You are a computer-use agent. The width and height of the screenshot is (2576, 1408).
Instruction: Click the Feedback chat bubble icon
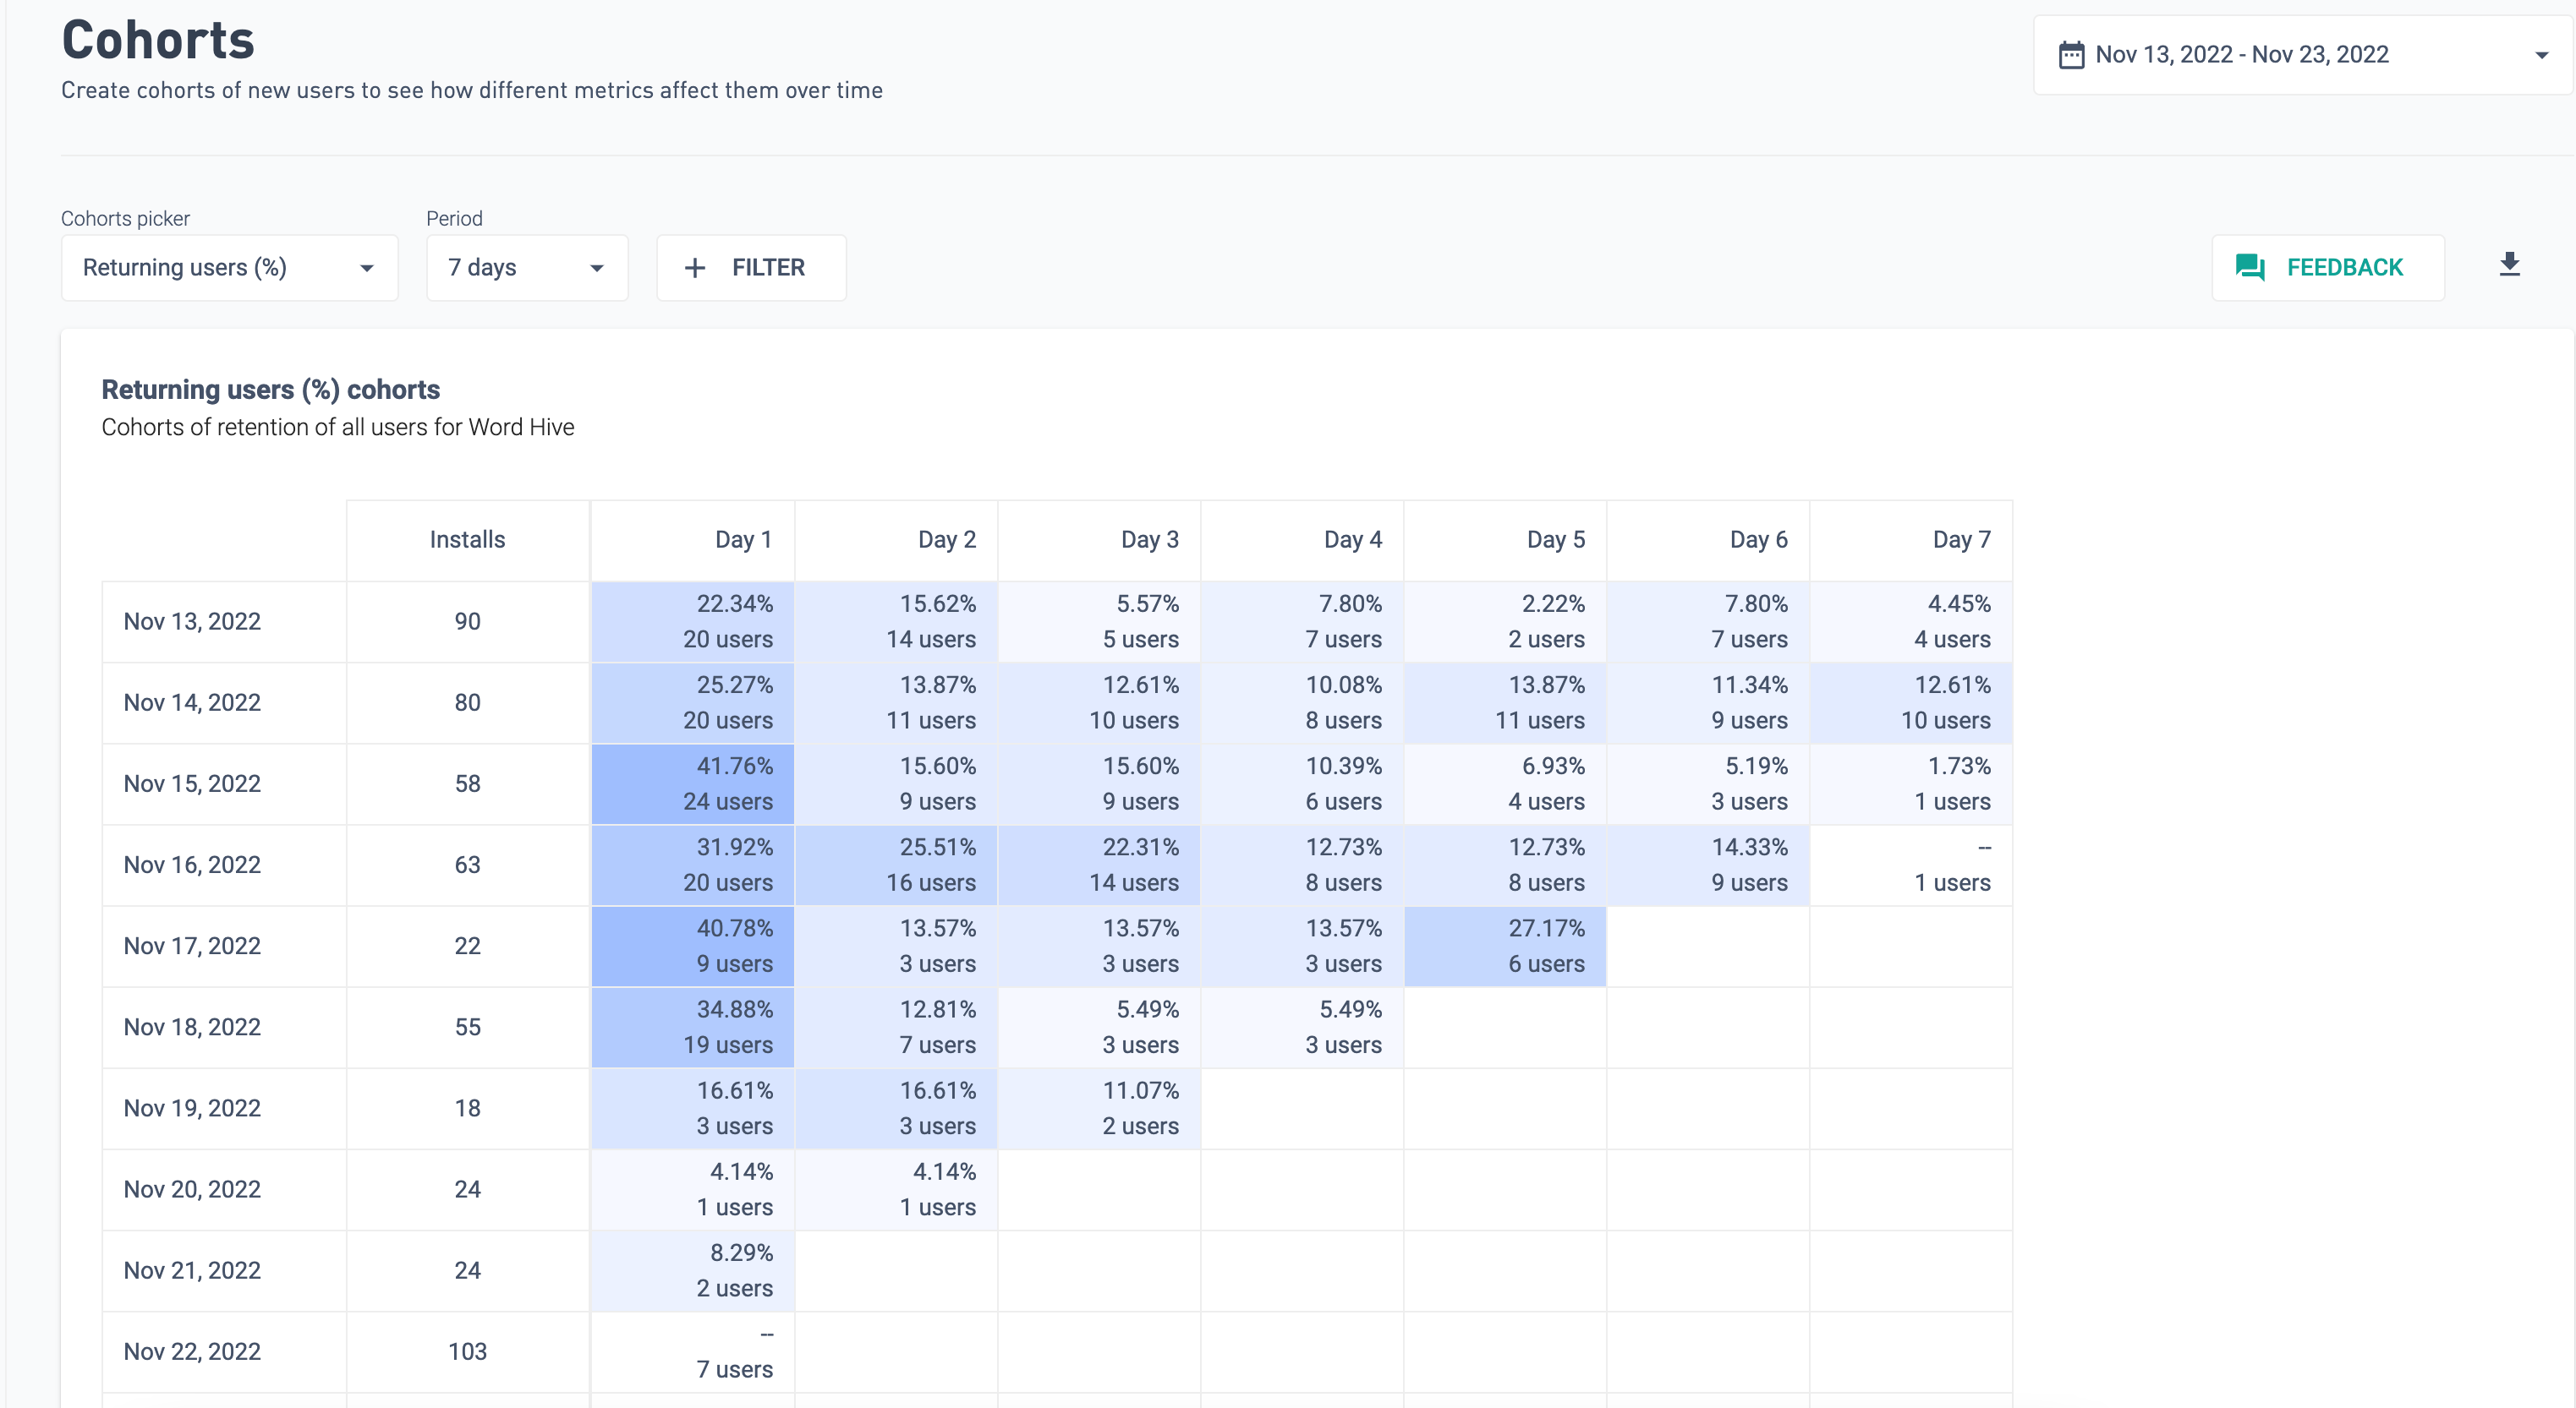(2250, 268)
